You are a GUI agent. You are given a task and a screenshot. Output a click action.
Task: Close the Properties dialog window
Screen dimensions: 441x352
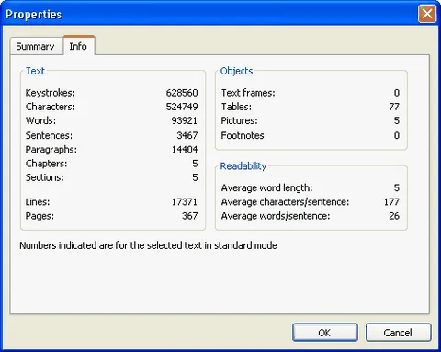point(427,14)
